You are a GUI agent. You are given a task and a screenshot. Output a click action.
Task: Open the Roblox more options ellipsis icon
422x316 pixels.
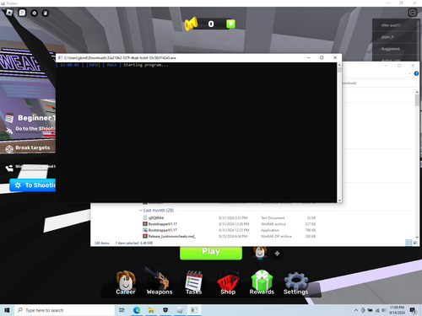click(413, 13)
